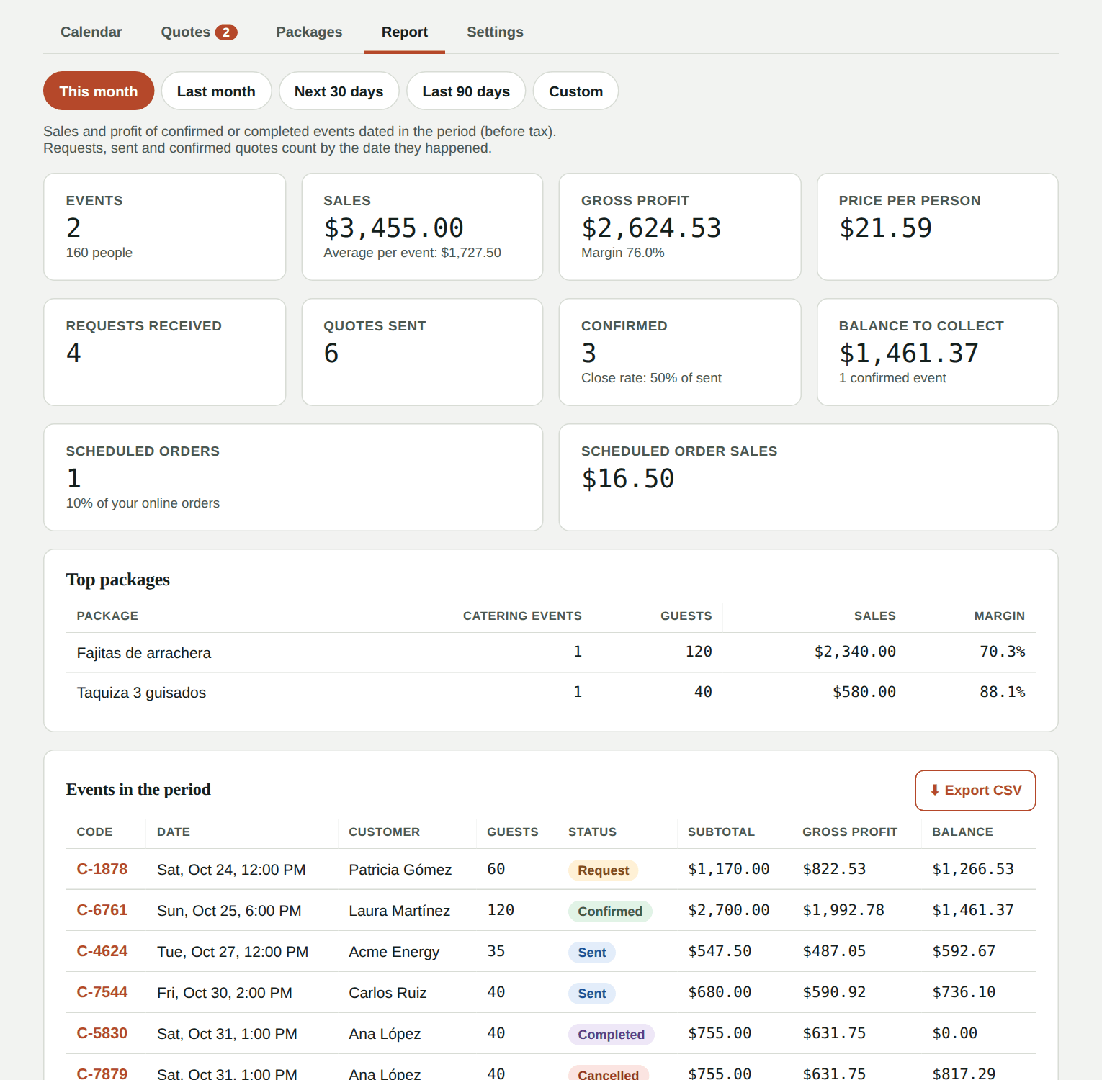
Task: Select the This month period filter
Action: (99, 91)
